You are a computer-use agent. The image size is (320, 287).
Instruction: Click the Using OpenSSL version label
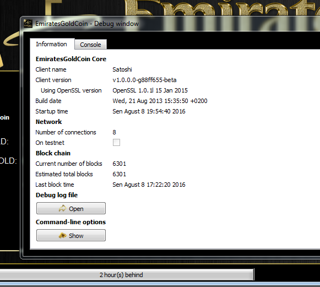click(71, 90)
